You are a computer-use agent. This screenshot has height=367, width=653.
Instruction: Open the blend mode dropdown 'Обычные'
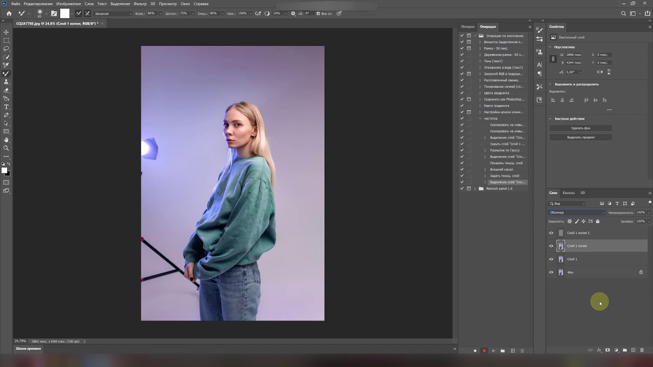pos(577,213)
